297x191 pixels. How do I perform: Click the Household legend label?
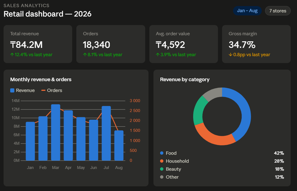(x=177, y=161)
